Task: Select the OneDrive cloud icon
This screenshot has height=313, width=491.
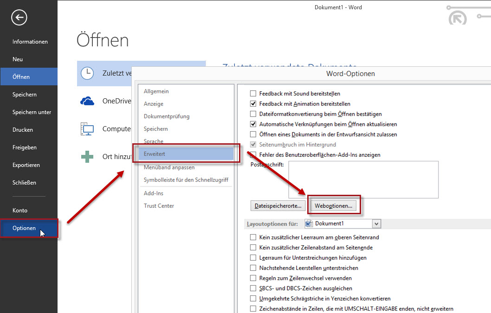Action: [x=87, y=102]
